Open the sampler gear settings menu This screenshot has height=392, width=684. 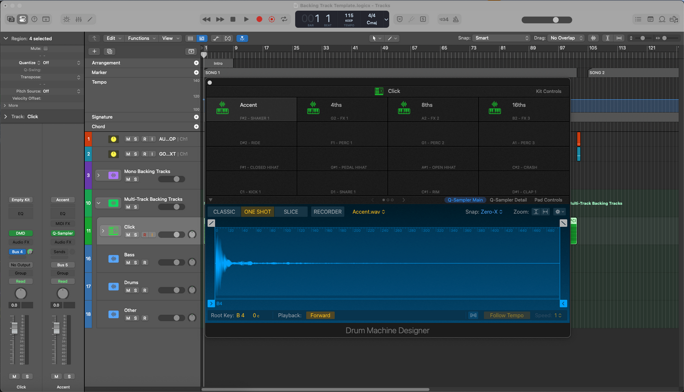tap(560, 212)
